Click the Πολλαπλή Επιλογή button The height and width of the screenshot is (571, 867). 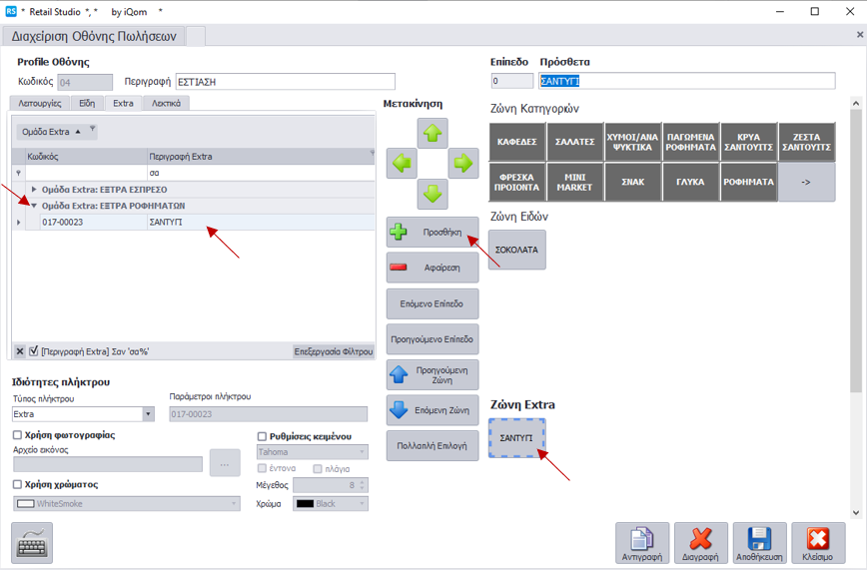(433, 445)
